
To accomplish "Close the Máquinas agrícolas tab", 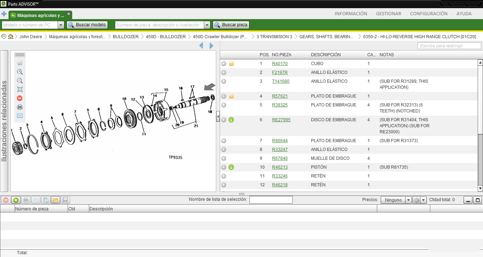I will [69, 14].
